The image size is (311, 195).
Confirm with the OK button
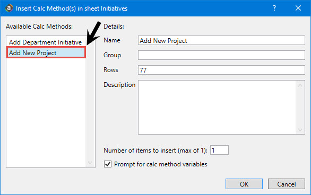[x=244, y=184]
